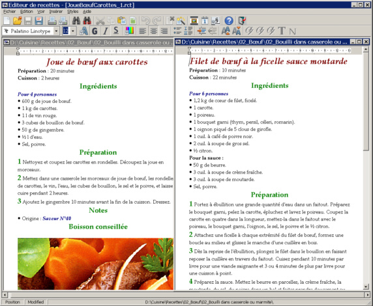Click the delete document X icon

point(170,21)
